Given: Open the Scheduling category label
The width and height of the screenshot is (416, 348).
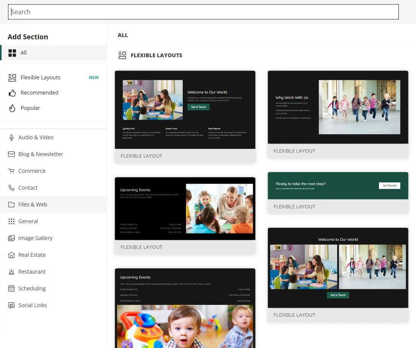Looking at the screenshot, I should (32, 288).
